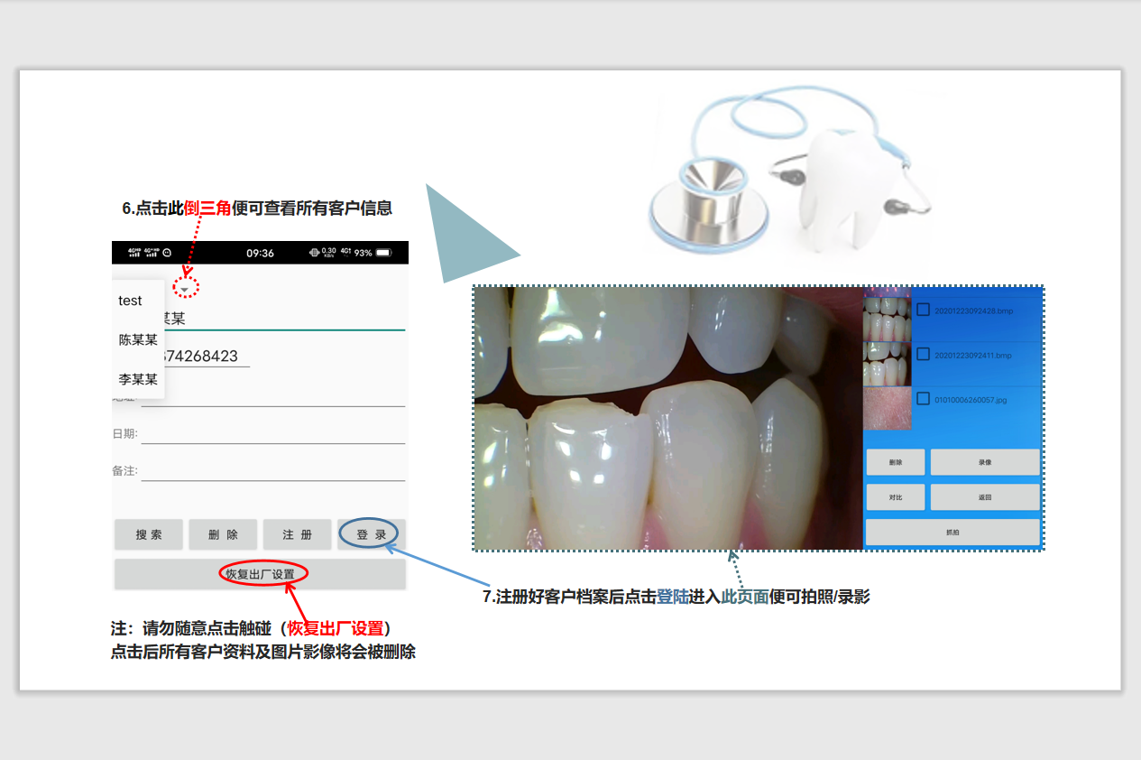Click the first 4G signal icon in phone status bar
The width and height of the screenshot is (1141, 760).
pos(134,253)
